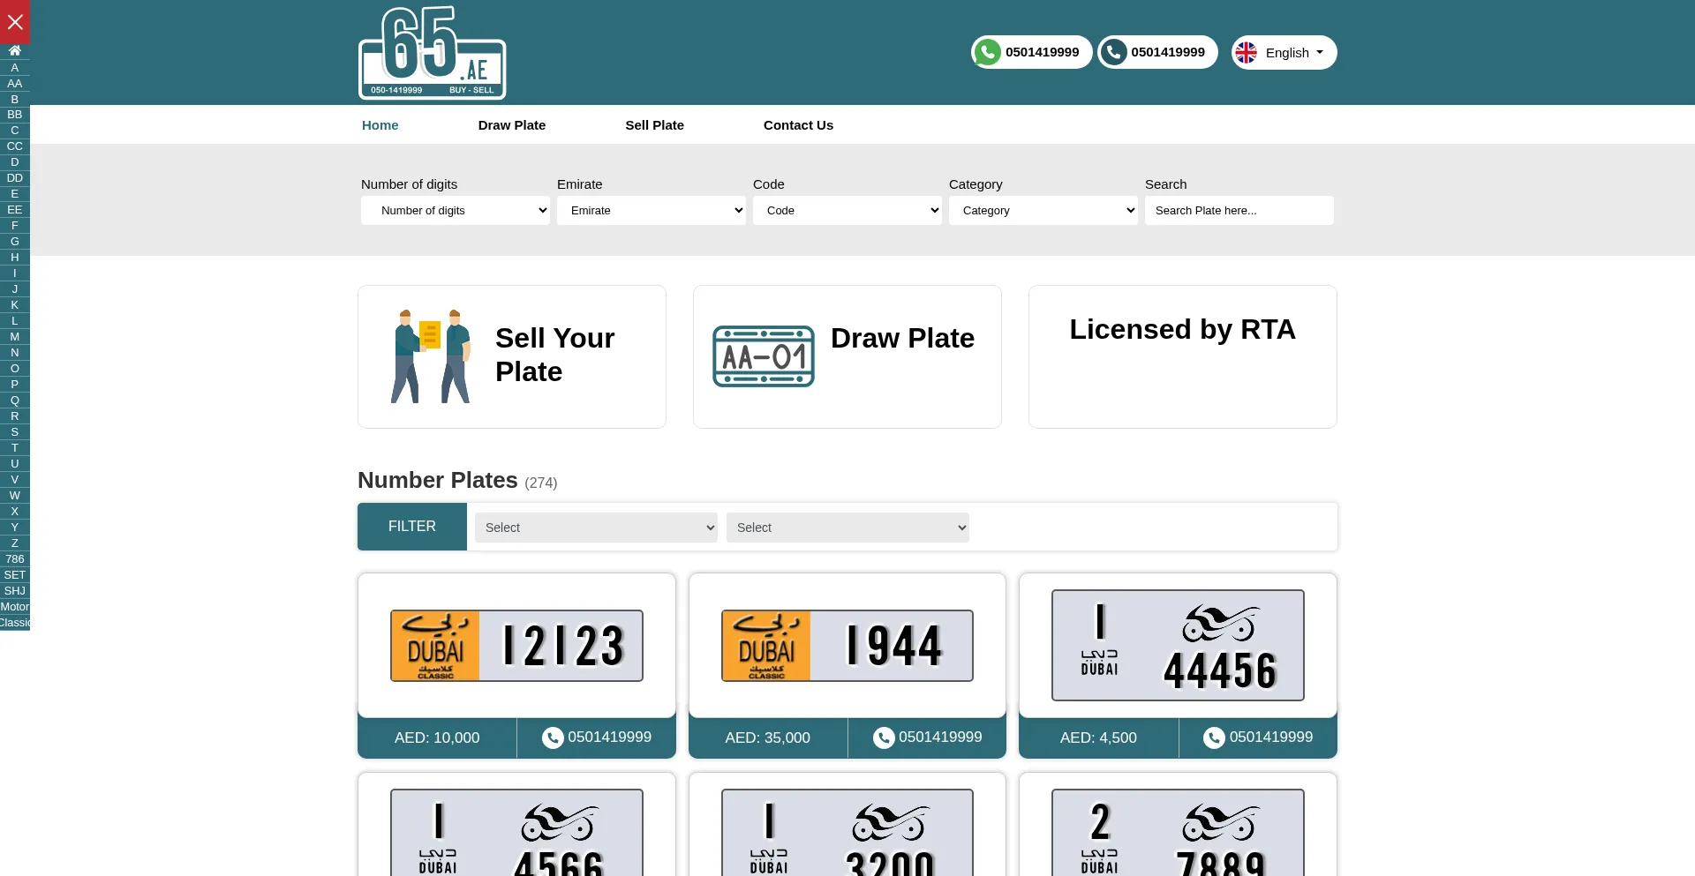Close the sidebar with the red X
This screenshot has height=876, width=1695.
coord(15,22)
